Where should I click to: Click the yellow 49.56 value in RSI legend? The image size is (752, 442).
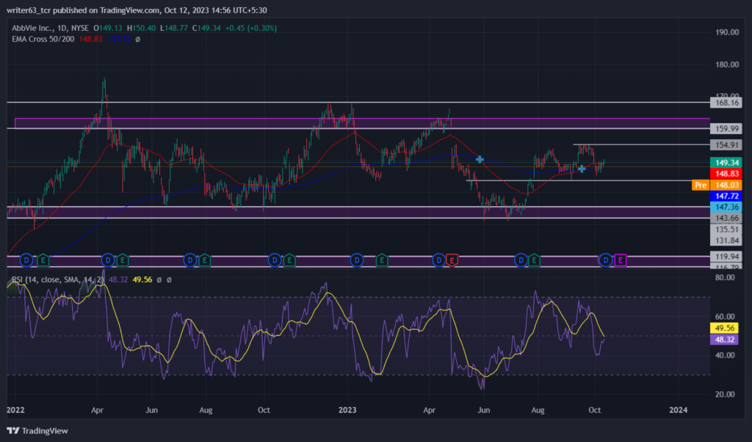pyautogui.click(x=142, y=280)
